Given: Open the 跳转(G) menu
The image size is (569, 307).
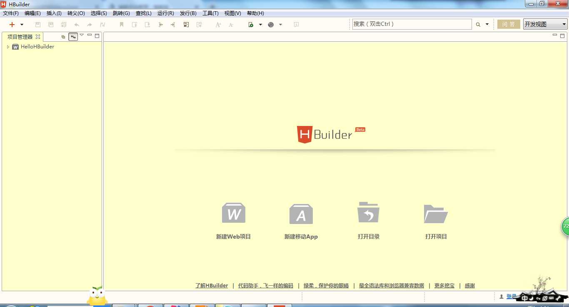Looking at the screenshot, I should pos(121,13).
